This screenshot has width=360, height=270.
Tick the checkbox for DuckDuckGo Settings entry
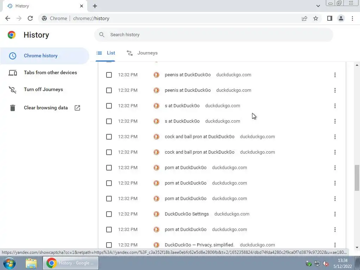point(109,214)
